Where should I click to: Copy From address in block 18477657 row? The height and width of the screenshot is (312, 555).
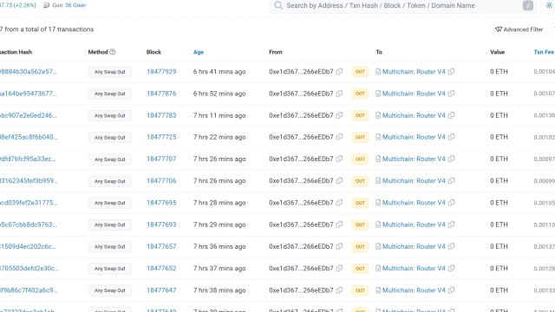339,246
